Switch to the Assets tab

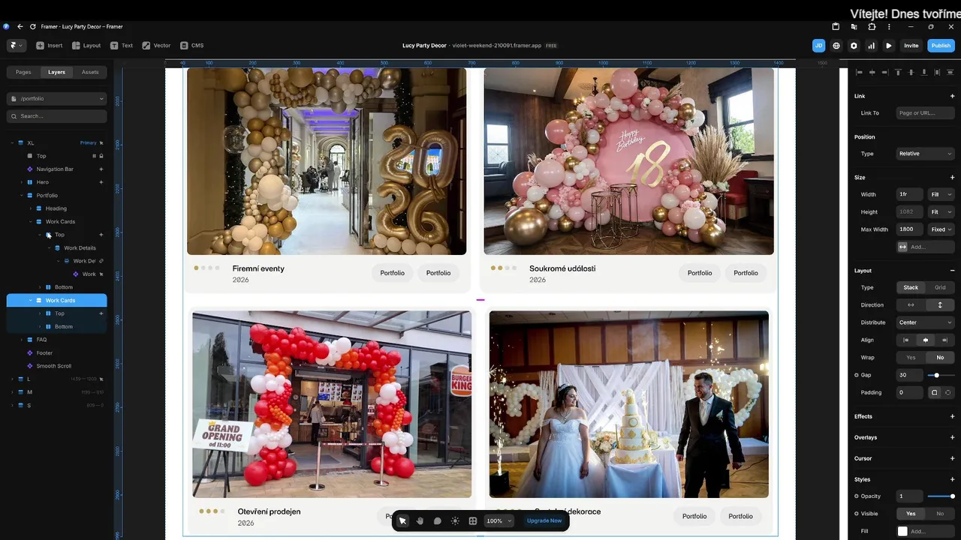90,72
